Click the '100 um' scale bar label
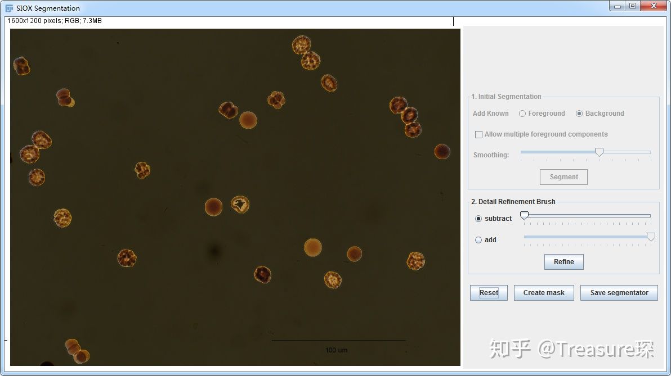This screenshot has width=671, height=376. coord(337,350)
